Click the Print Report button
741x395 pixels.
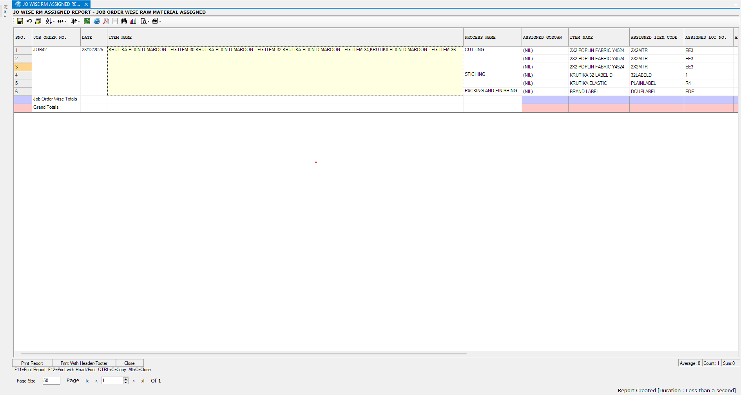pos(32,363)
